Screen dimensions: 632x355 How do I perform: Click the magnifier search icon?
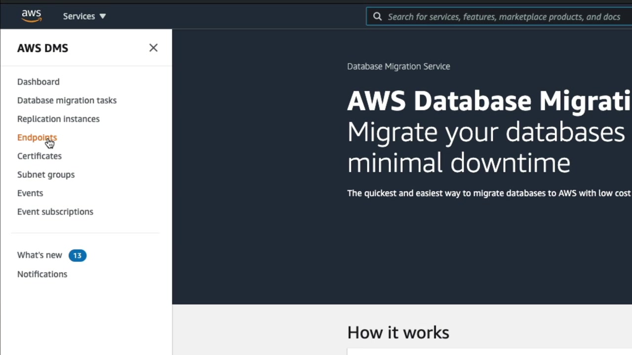tap(377, 16)
